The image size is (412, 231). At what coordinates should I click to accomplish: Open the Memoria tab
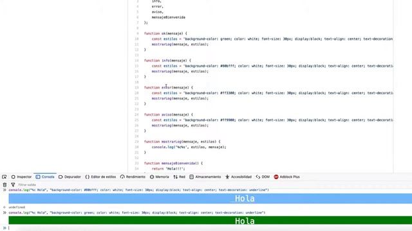point(160,177)
